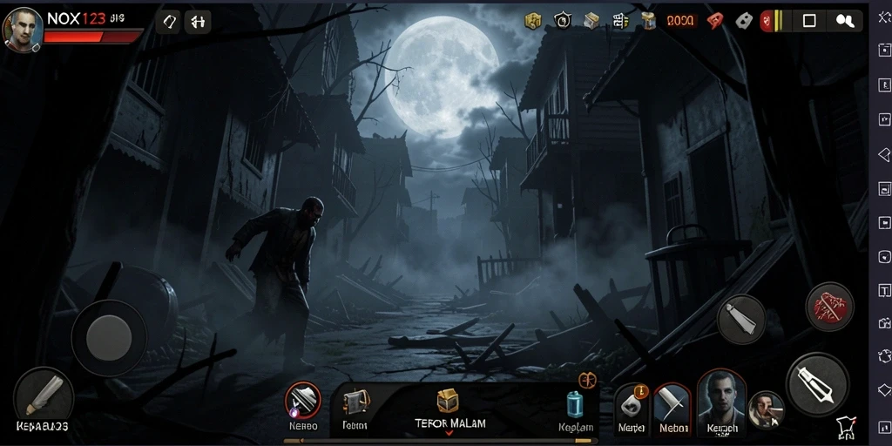This screenshot has width=892, height=446.
Task: Select the blue canister item Keplam
Action: 575,405
